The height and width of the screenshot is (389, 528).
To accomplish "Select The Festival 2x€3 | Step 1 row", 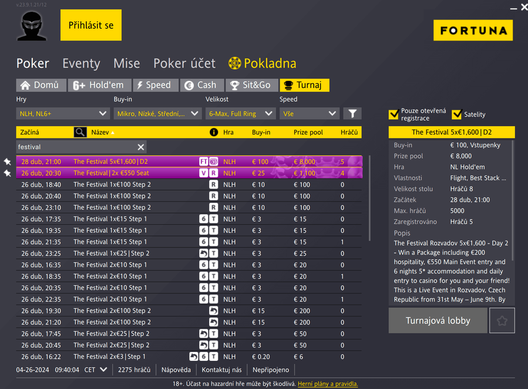I will 189,356.
